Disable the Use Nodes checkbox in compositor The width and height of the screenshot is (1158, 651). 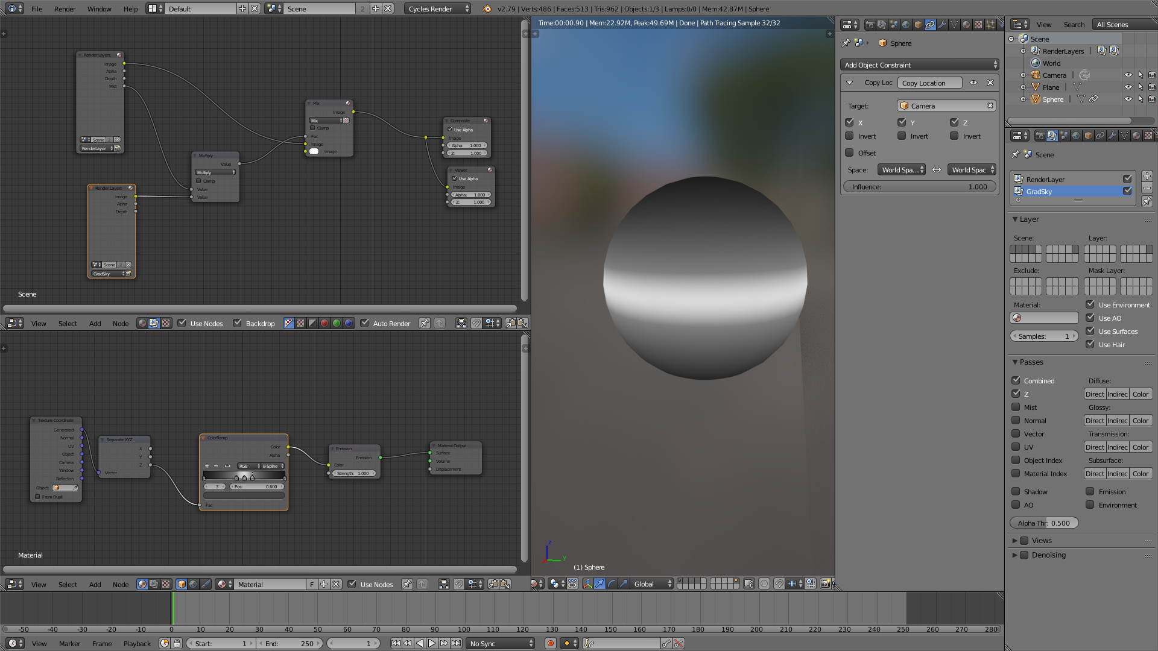[x=182, y=323]
